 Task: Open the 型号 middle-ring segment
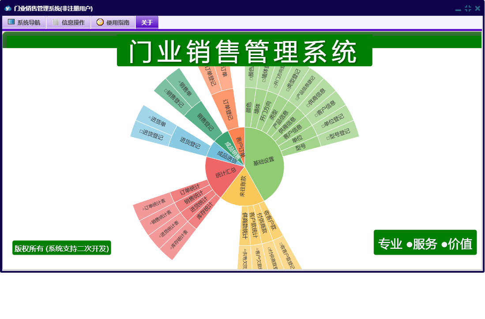(x=301, y=146)
